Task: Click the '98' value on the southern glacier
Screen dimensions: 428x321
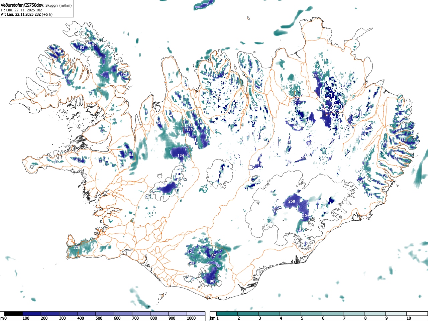Action: tap(212, 282)
